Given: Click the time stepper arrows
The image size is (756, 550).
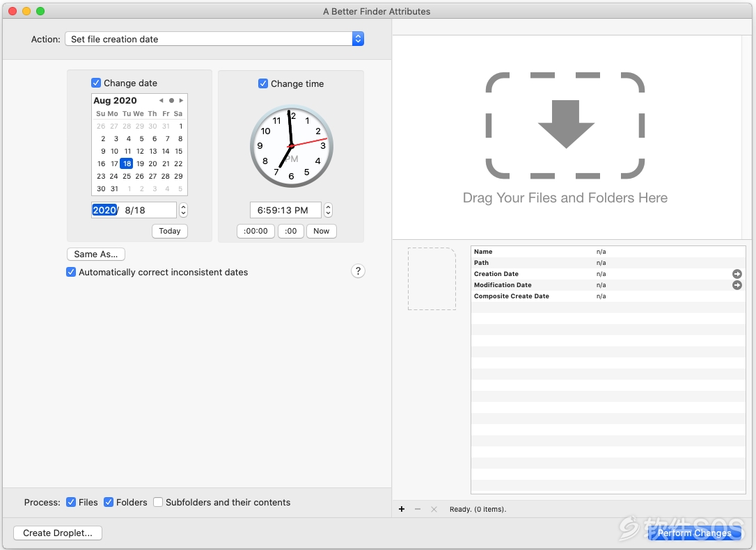Looking at the screenshot, I should (328, 210).
